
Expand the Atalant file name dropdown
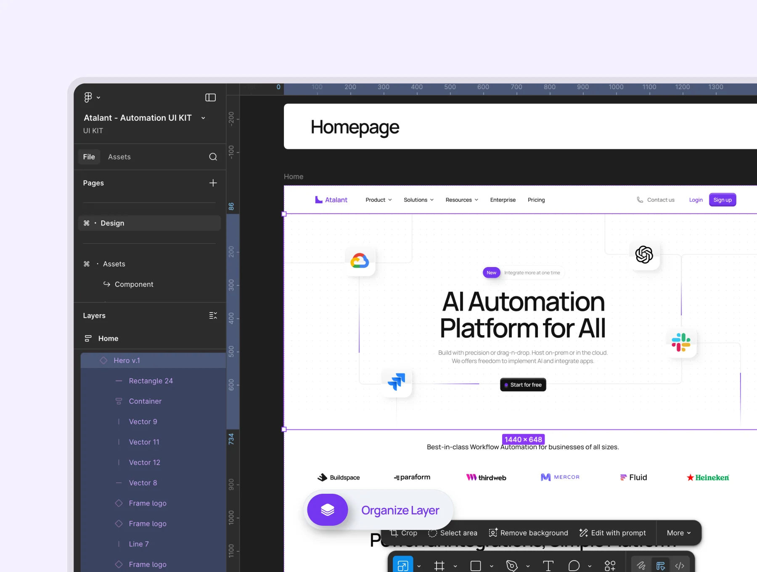pos(204,118)
